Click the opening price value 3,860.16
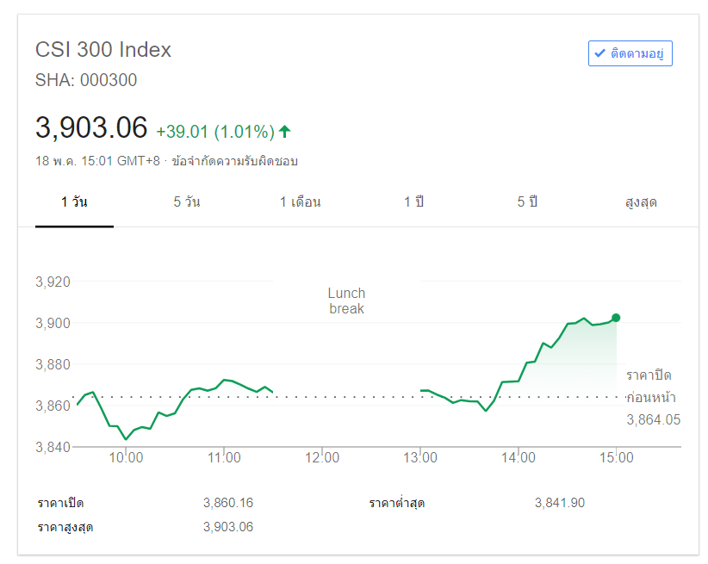708x564 pixels. [x=228, y=503]
